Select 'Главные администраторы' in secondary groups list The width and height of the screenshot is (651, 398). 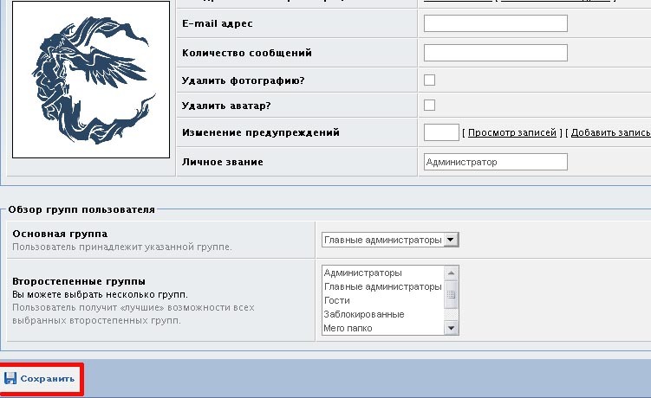[381, 286]
